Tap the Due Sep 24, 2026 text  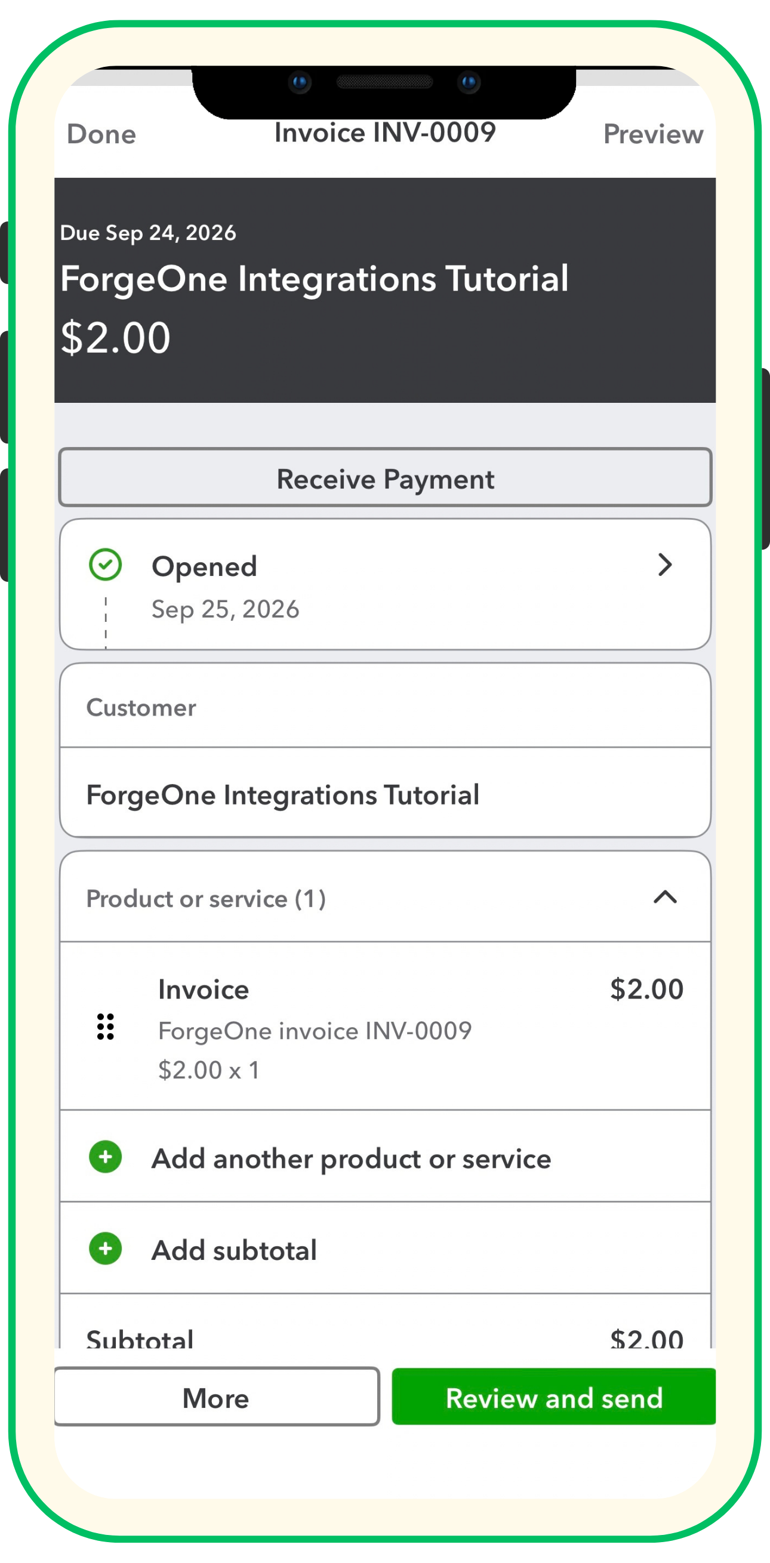(x=148, y=232)
